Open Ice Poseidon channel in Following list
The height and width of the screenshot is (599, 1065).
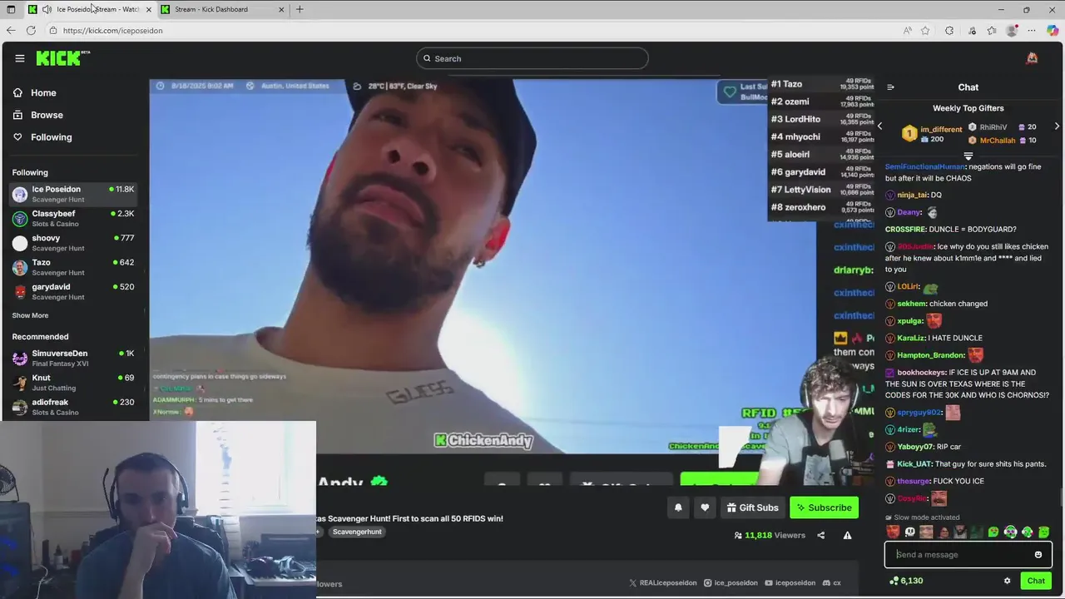click(x=73, y=194)
